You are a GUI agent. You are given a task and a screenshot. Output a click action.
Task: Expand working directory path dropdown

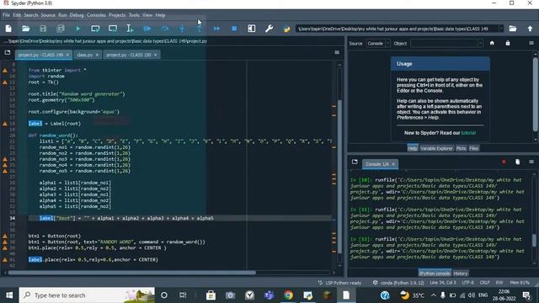coord(502,29)
